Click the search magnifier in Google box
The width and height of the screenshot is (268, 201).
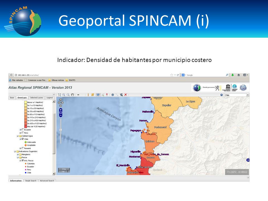(227, 75)
